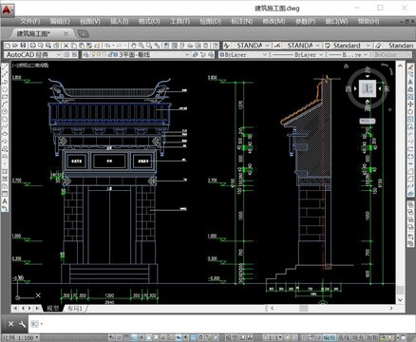The height and width of the screenshot is (342, 416).
Task: Select the Zoom Realtime magnifier tool
Action: (142, 46)
